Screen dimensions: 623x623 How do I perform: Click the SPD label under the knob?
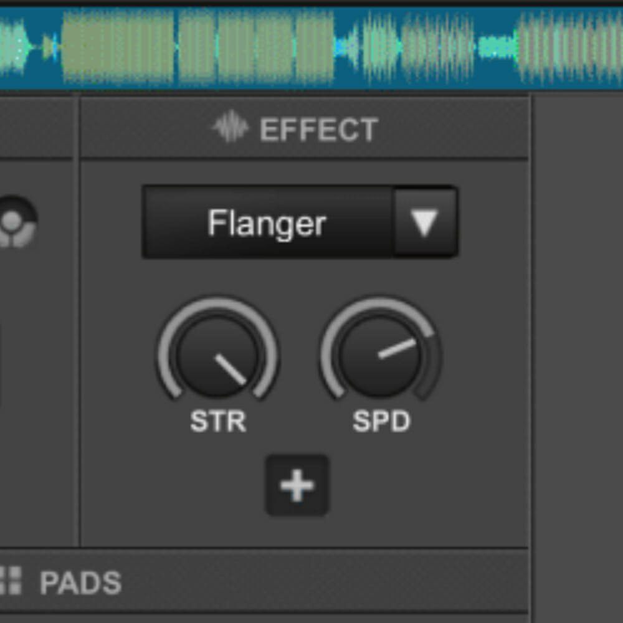click(381, 422)
